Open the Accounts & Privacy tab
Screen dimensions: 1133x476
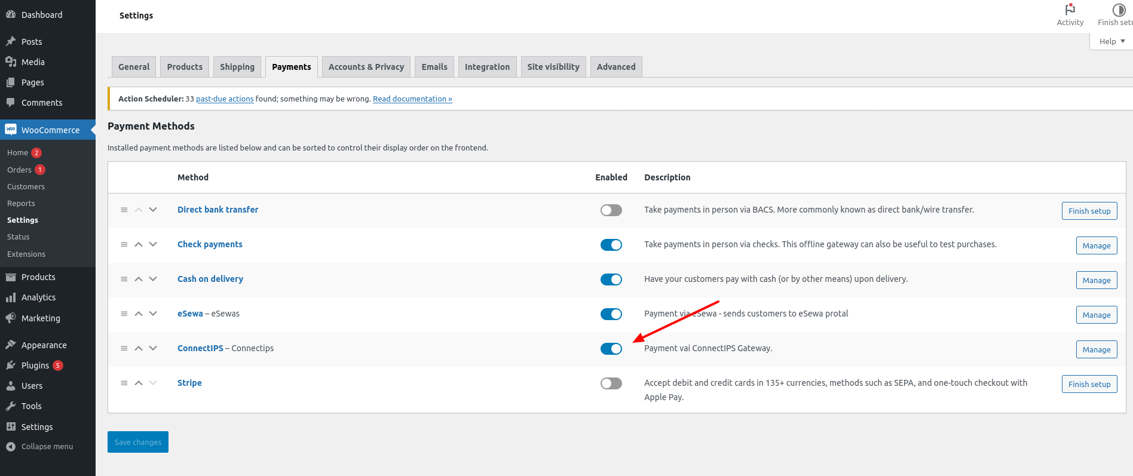tap(366, 67)
